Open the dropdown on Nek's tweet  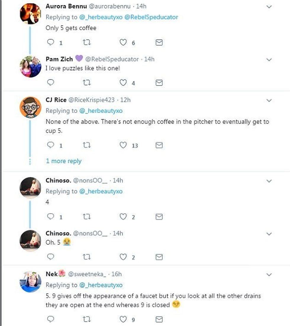[269, 274]
